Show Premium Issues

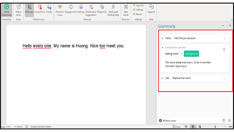60,10
